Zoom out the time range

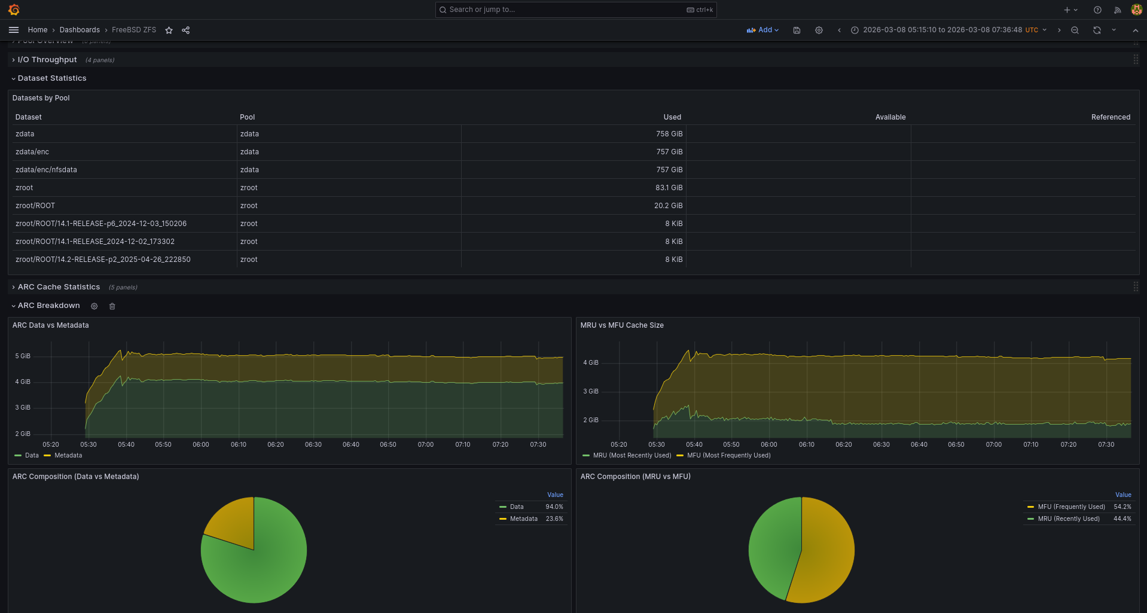pos(1075,31)
